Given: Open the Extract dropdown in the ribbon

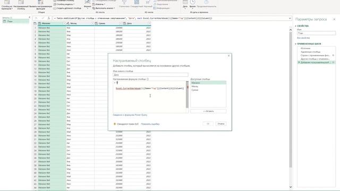Looking at the screenshot, I should [99, 4].
